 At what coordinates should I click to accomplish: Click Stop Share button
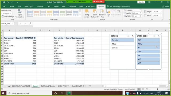98,1
